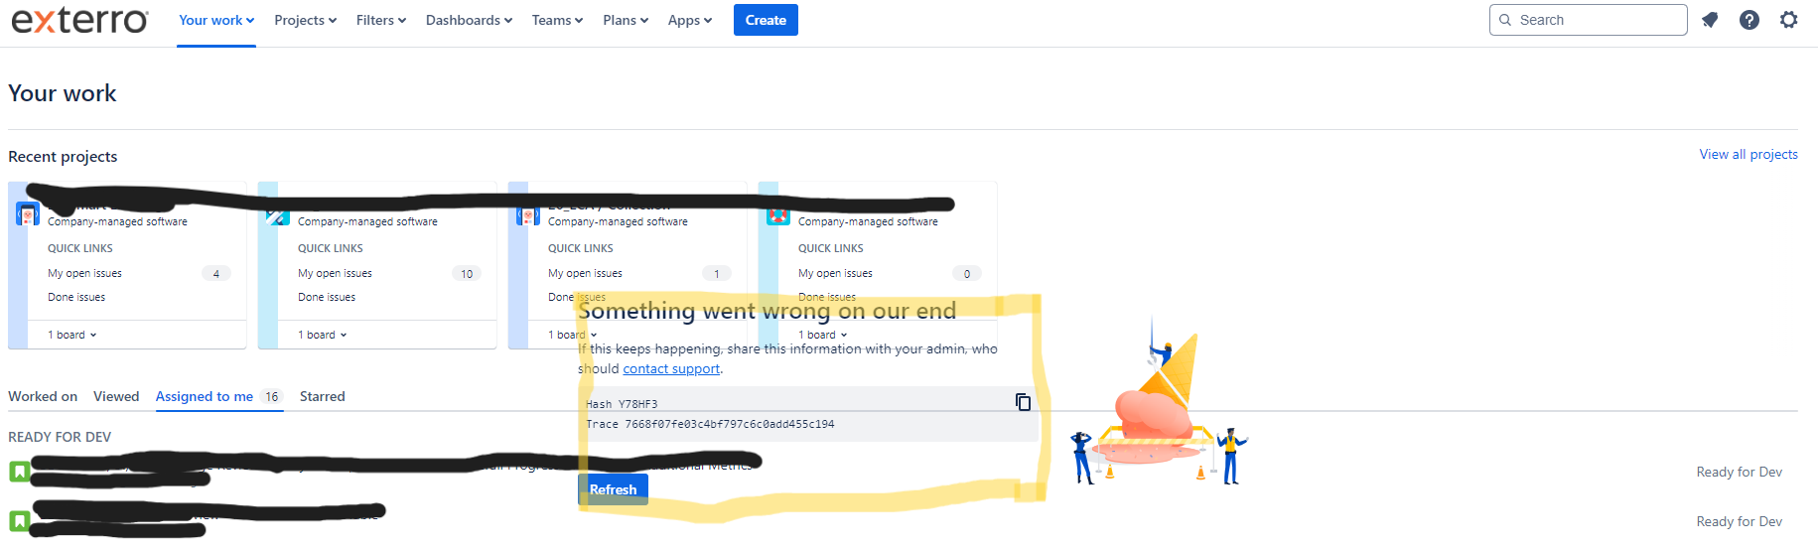Click the second green story issue icon

[x=19, y=520]
